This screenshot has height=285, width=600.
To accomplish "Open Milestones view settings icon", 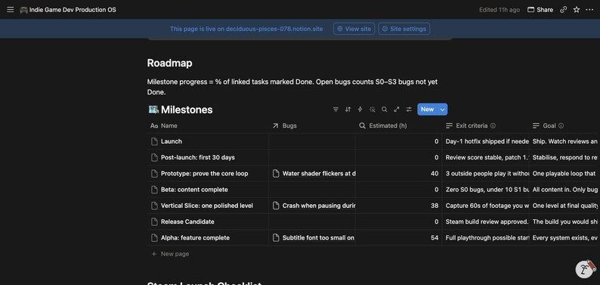I will 409,110.
